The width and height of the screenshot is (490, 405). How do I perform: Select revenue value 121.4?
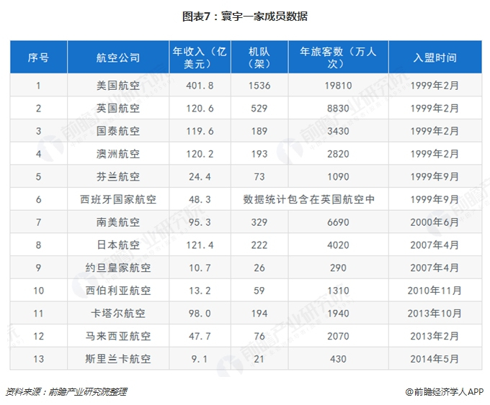(x=200, y=245)
